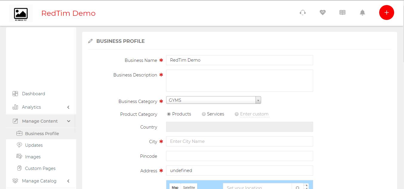Open the Business Category GYMS dropdown
The height and width of the screenshot is (189, 404).
point(214,100)
